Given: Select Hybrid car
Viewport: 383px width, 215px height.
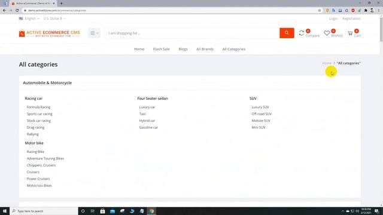Looking at the screenshot, I should (147, 121).
